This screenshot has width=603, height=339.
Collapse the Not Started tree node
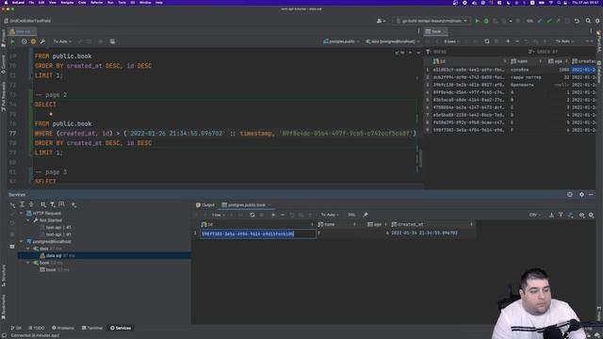pyautogui.click(x=28, y=220)
